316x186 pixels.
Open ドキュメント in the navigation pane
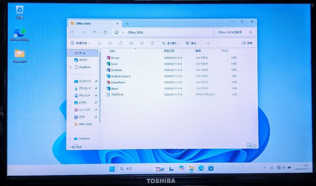[83, 95]
